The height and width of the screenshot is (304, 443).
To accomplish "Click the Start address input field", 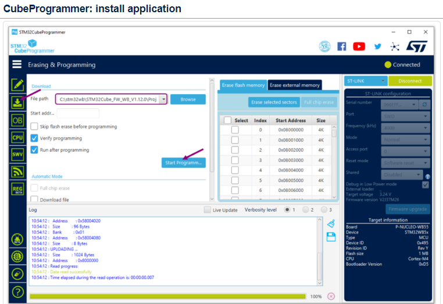I will [x=78, y=113].
